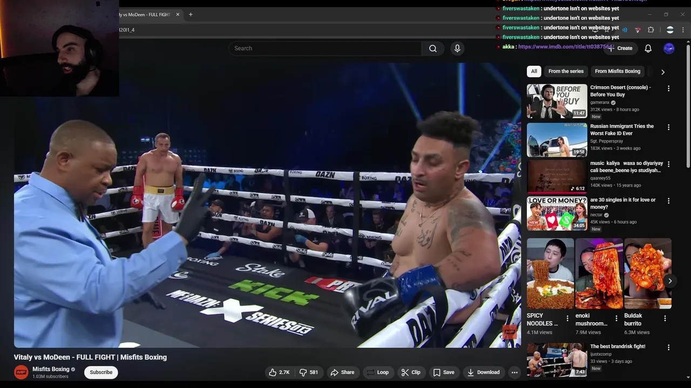Click the video player to pause
Screen dimensions: 691x388
[267, 205]
